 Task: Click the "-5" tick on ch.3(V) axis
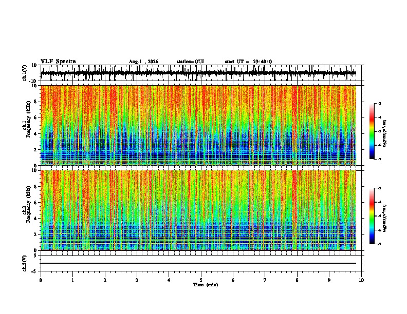click(35, 271)
